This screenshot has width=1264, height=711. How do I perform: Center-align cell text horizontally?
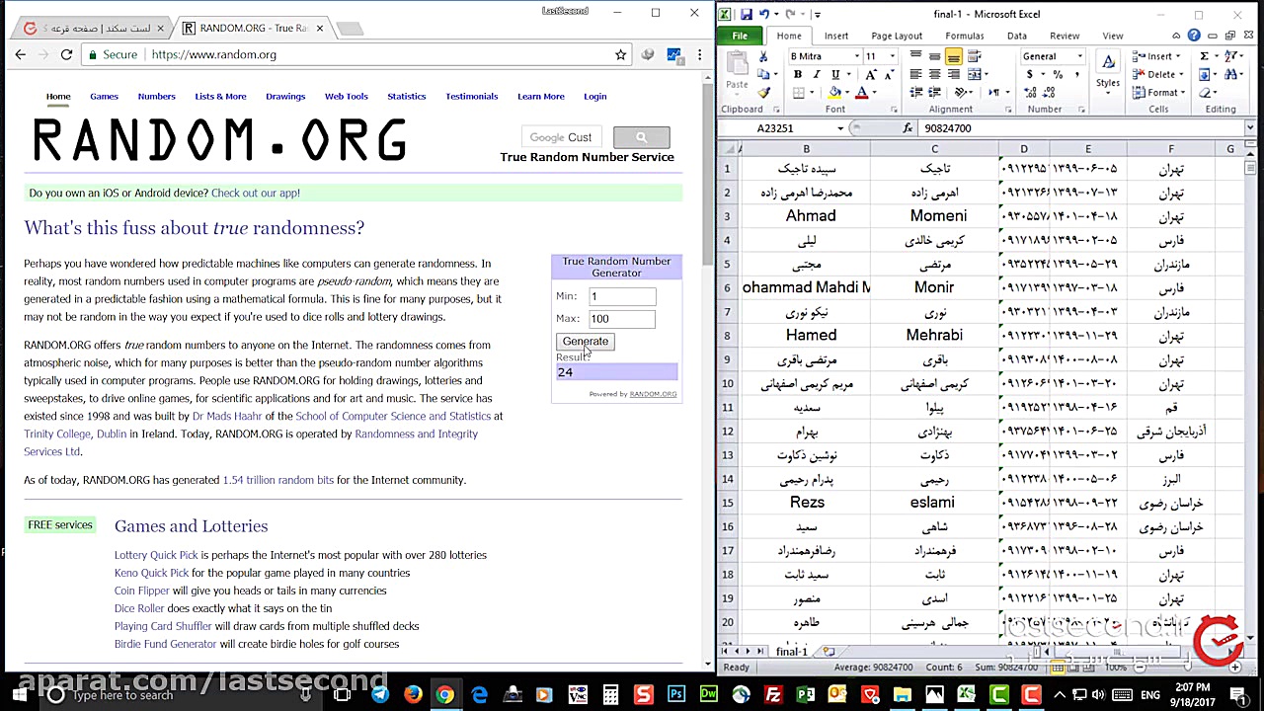[x=935, y=75]
